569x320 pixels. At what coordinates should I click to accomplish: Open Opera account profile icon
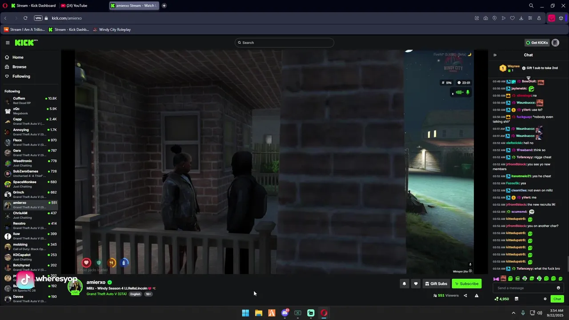coord(539,18)
